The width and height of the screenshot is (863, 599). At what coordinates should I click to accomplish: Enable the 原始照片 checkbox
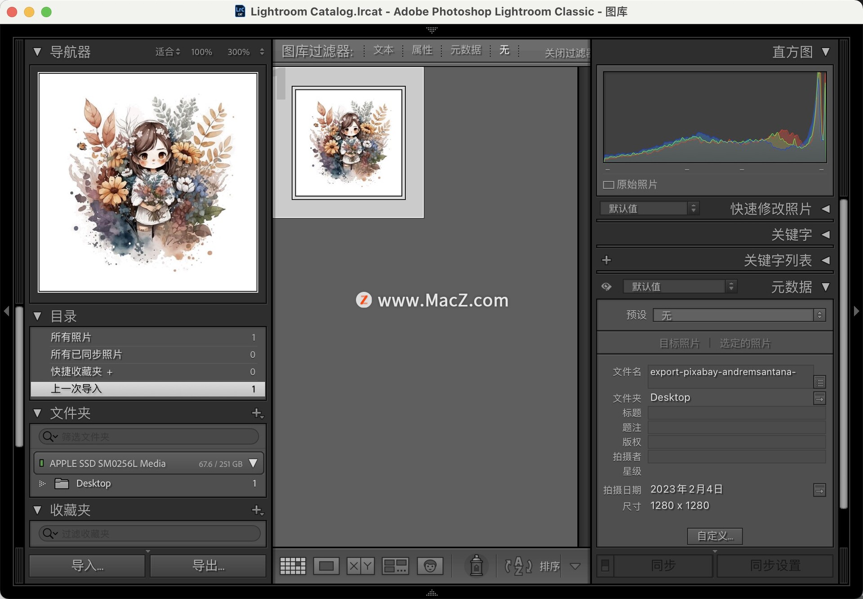[x=609, y=185]
